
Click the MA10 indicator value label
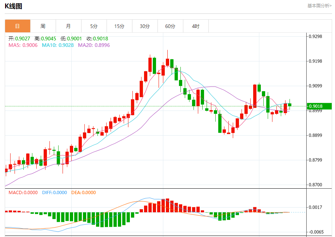(x=58, y=45)
